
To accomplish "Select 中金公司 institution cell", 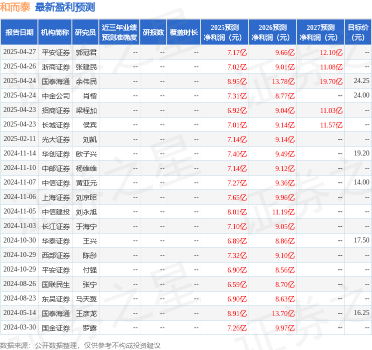I will (x=56, y=96).
